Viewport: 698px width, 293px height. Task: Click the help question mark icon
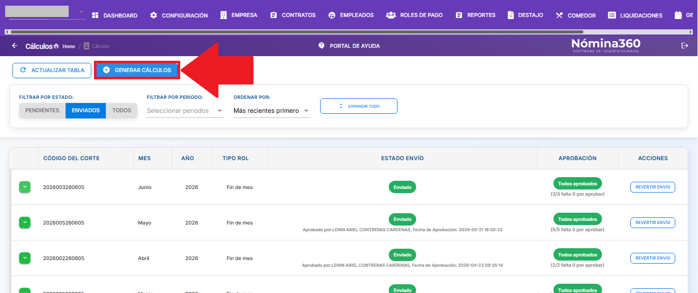point(322,46)
